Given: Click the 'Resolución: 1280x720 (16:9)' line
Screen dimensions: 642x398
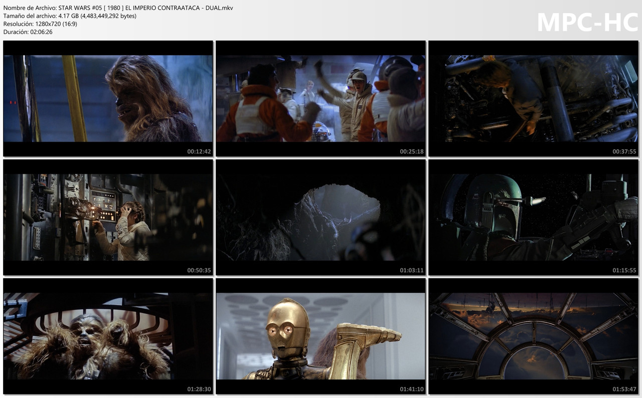Looking at the screenshot, I should point(40,24).
